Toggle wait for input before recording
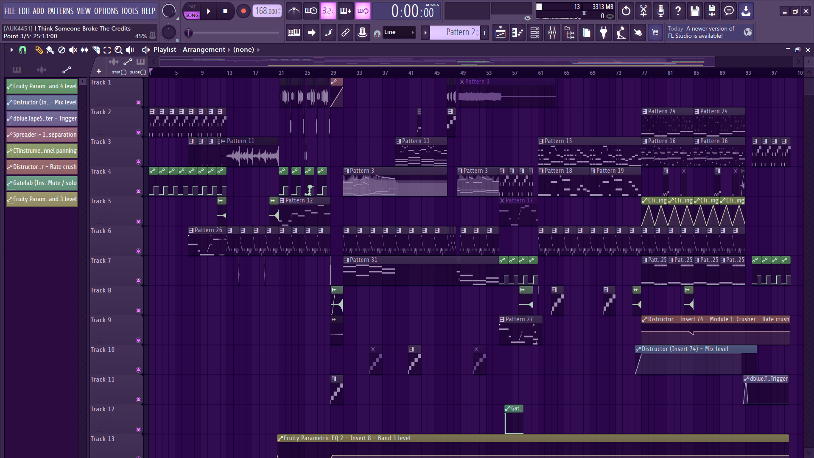This screenshot has height=458, width=814. pos(311,11)
